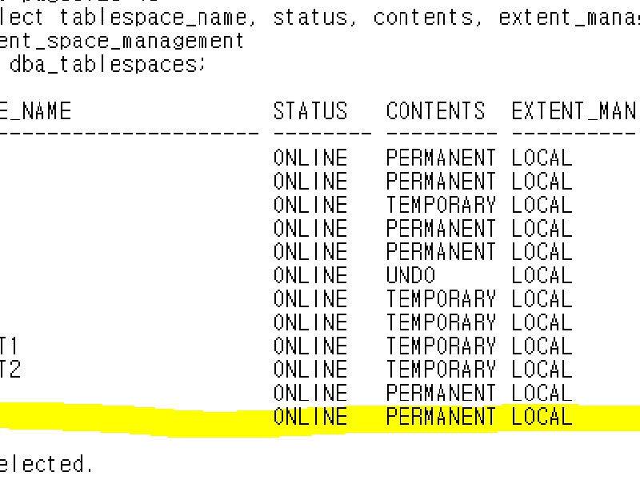Select ONLINE in the yellow highlighted row

click(310, 417)
